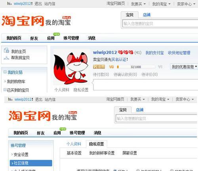Viewport: 198px width, 171px height.
Task: Expand 我的淘宝 menu on the fox avatar page
Action: tap(161, 4)
